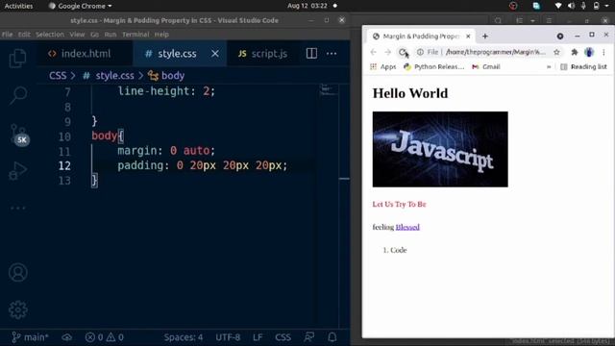Select the Margin & Padding Chrome tab
The width and height of the screenshot is (615, 346).
tap(421, 37)
